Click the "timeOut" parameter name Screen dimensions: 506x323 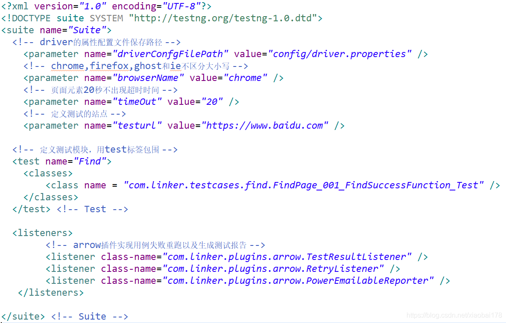(137, 101)
